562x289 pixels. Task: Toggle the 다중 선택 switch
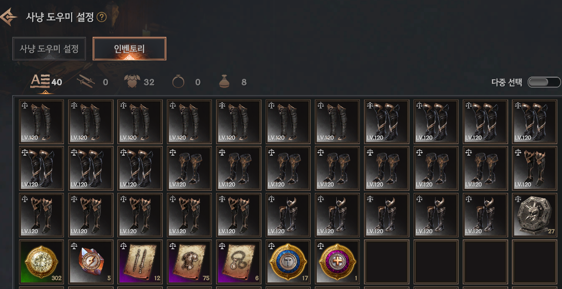[544, 82]
